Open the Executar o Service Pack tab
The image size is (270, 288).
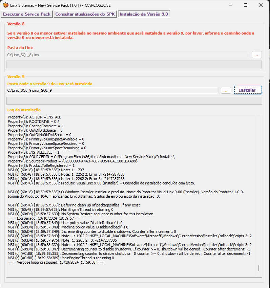coord(27,14)
